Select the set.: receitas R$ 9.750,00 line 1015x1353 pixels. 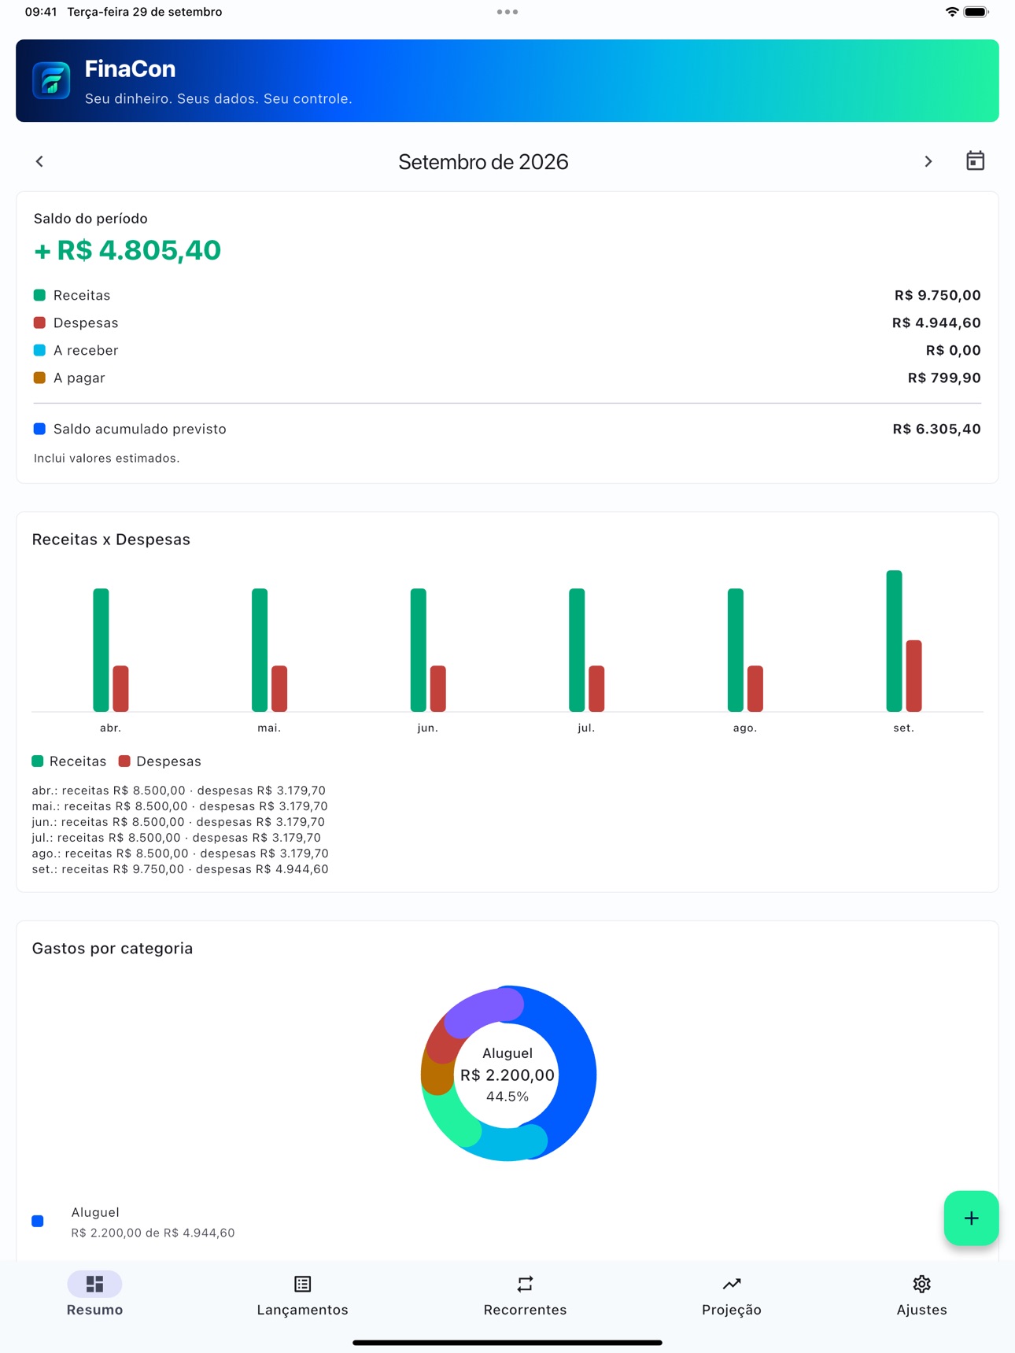click(180, 869)
